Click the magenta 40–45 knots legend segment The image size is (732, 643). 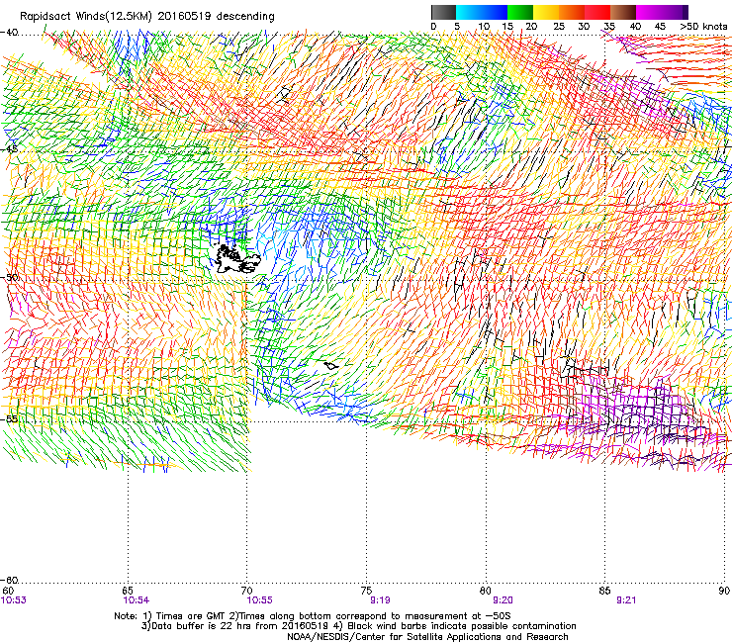point(649,12)
